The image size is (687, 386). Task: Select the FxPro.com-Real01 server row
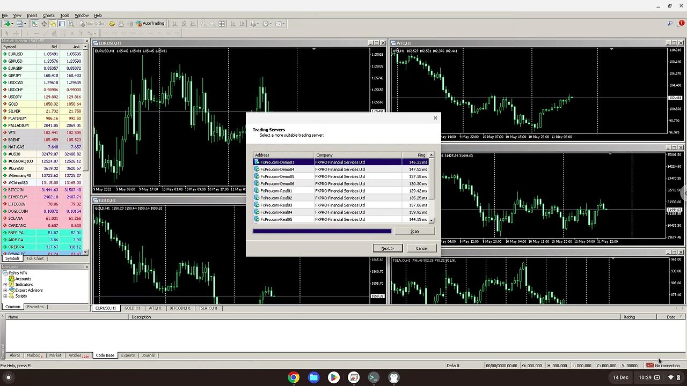(341, 191)
